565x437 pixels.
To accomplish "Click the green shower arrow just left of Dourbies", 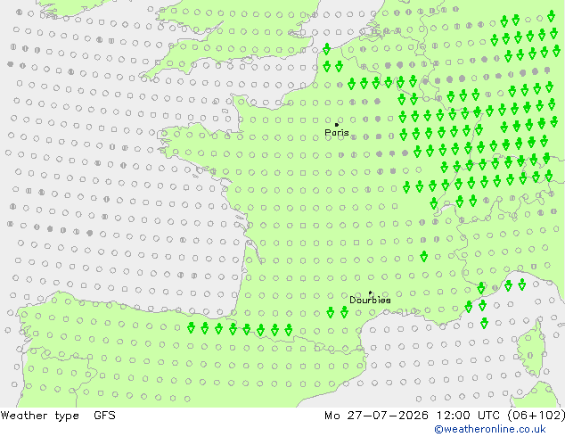I will pyautogui.click(x=345, y=312).
